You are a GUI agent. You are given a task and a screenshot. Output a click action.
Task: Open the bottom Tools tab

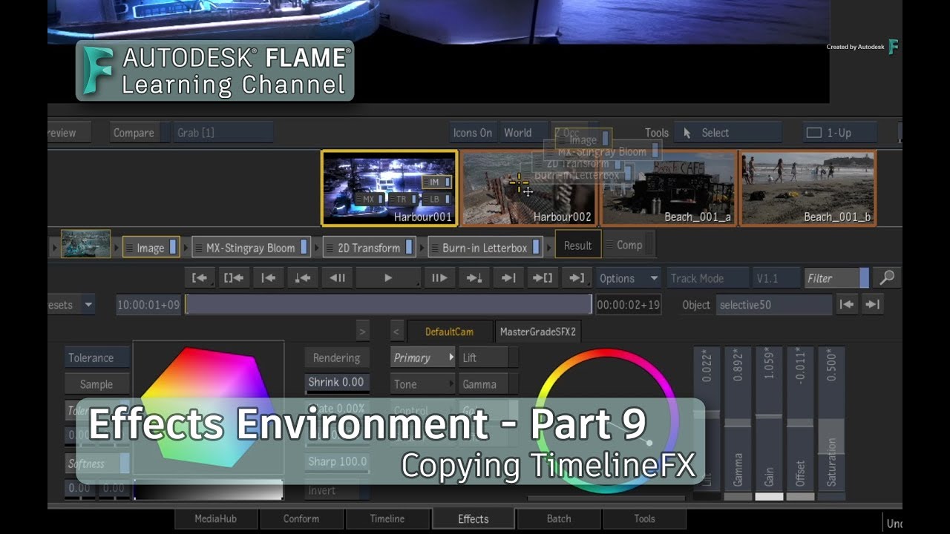645,518
